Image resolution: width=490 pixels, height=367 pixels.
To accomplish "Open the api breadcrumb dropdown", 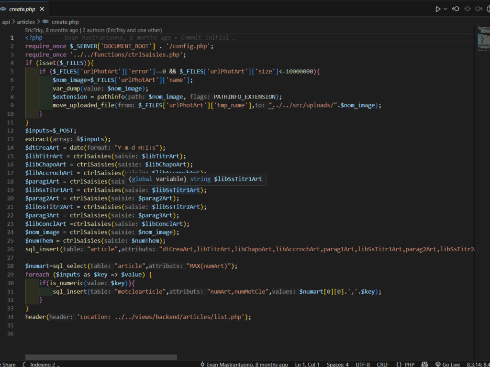I will pyautogui.click(x=6, y=22).
